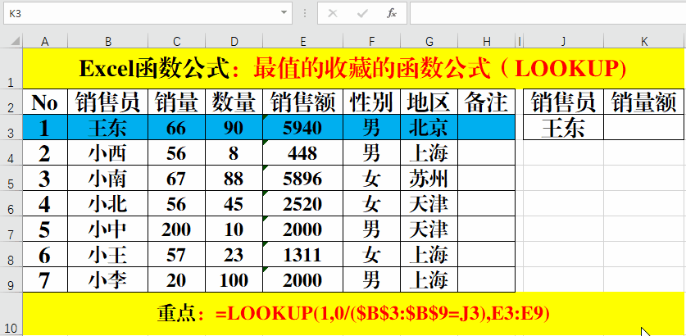Screen dimensions: 686x336
Task: Click the No header cell
Action: click(45, 102)
